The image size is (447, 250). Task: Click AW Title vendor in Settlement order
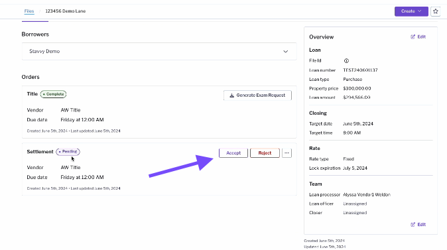pyautogui.click(x=70, y=168)
